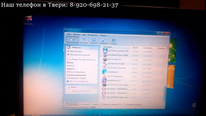
Task: Click Принудительное удаление in left panel
Action: pos(80,55)
